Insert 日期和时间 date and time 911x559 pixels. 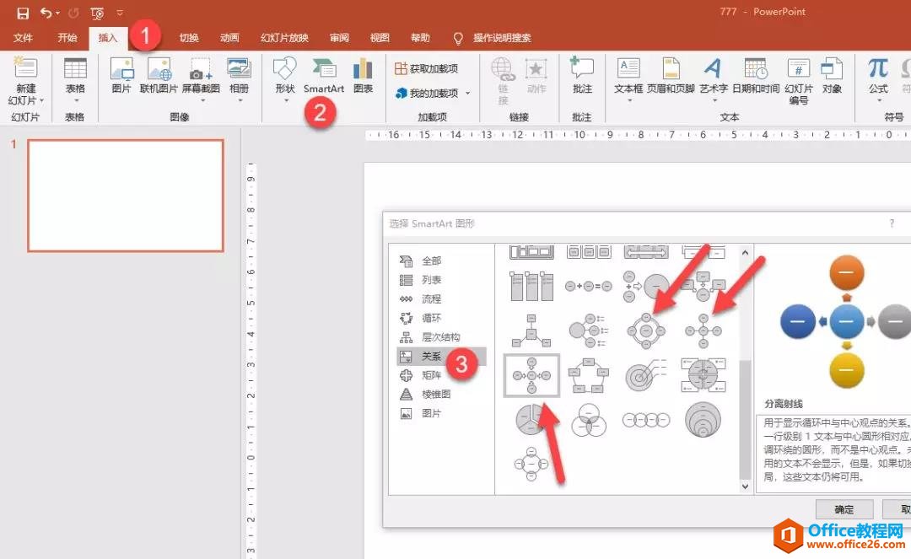755,75
